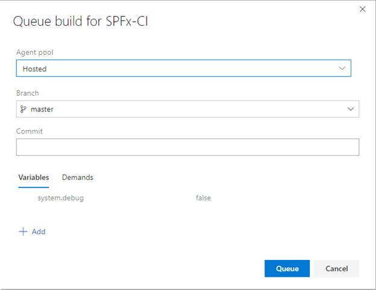Click the Agent pool label
The width and height of the screenshot is (376, 290).
pyautogui.click(x=35, y=52)
